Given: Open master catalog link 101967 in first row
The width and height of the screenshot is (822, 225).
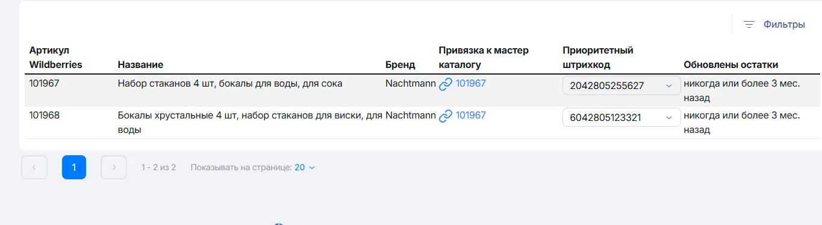Looking at the screenshot, I should (x=471, y=84).
